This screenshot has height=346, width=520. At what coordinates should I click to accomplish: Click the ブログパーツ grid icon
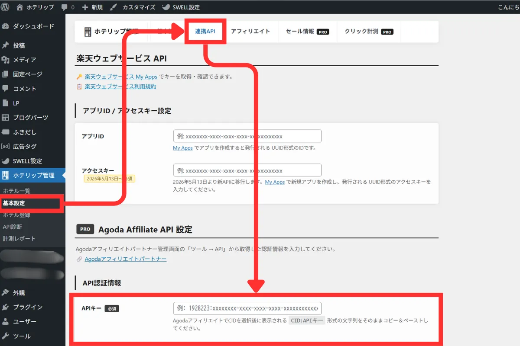coord(6,117)
